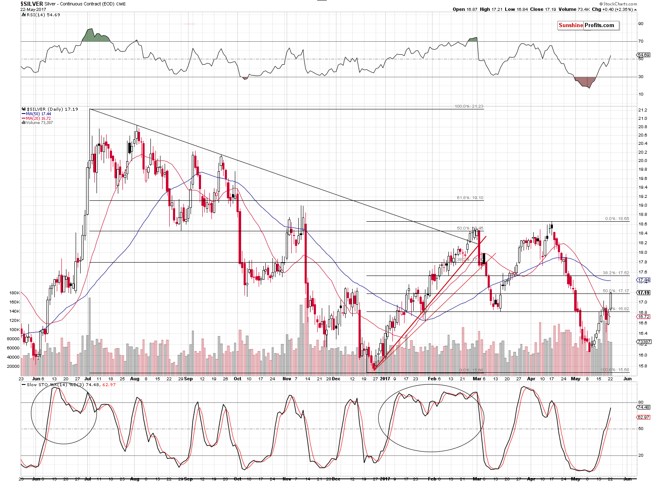Click the StockCharts.com copyright label
This screenshot has height=483, width=654.
pyautogui.click(x=619, y=4)
